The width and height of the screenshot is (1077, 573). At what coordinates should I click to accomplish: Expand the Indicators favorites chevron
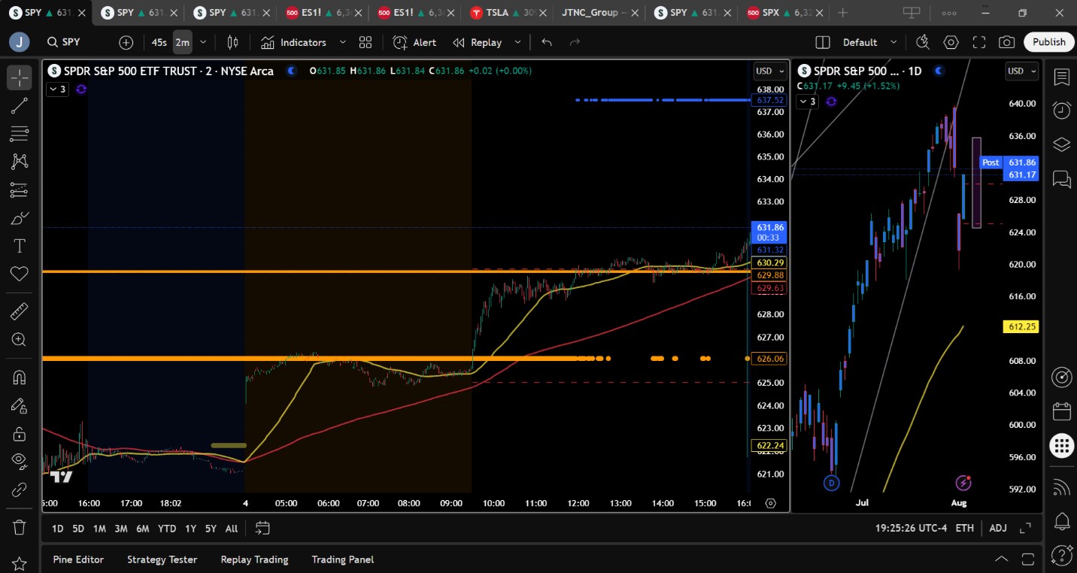[x=343, y=43]
